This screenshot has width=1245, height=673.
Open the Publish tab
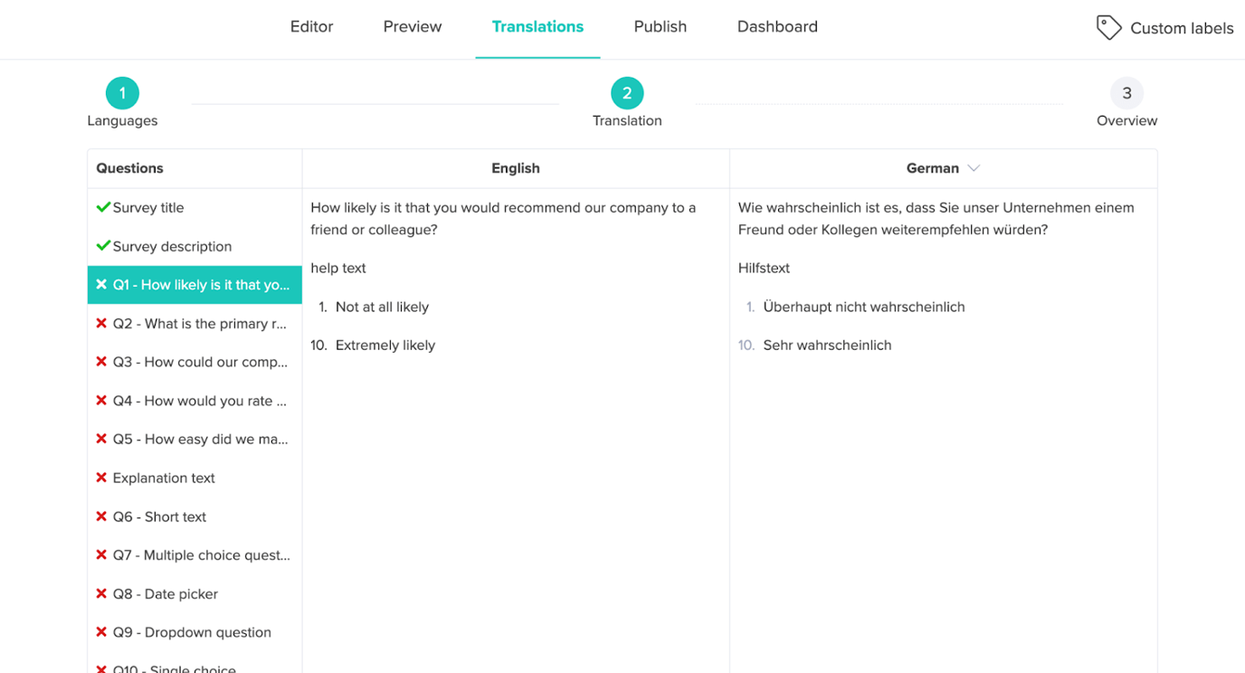coord(660,27)
